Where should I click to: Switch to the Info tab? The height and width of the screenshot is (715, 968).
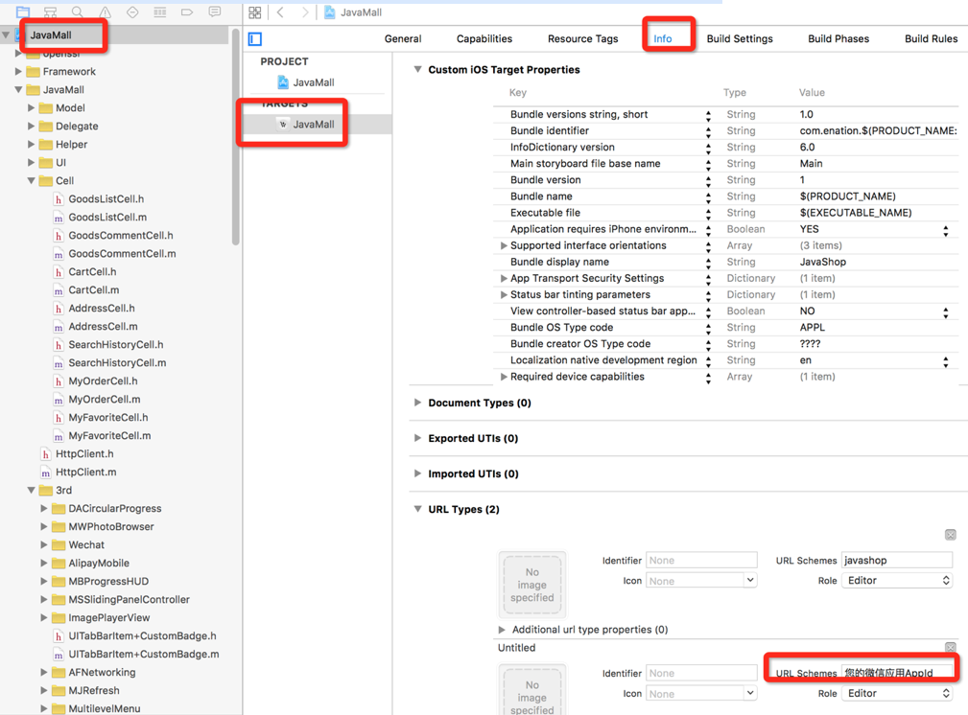[x=662, y=38]
